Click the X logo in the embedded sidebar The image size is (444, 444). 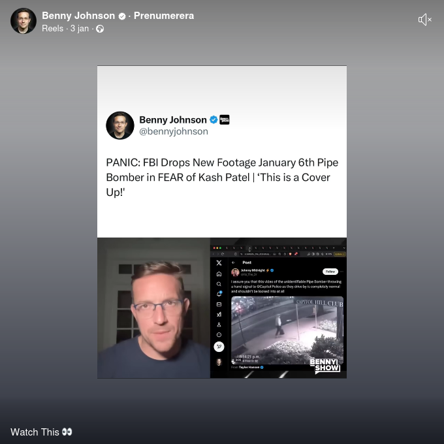click(x=219, y=262)
